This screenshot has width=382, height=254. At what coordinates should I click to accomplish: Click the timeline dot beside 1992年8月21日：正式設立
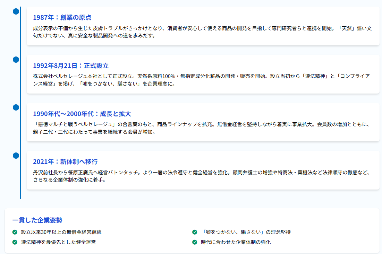(x=16, y=60)
